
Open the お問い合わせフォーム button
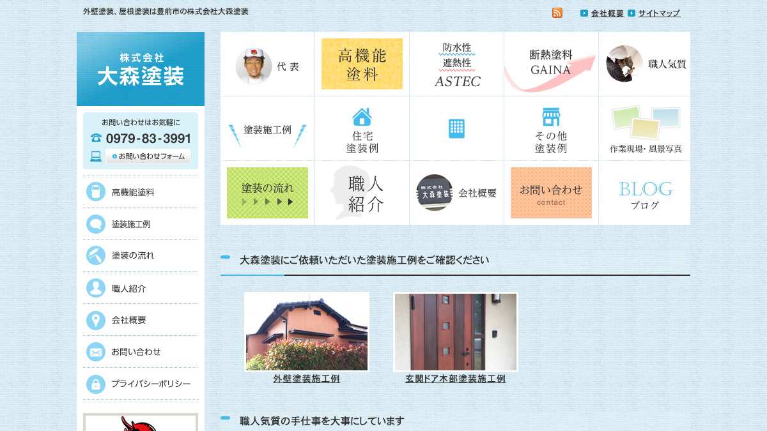pos(148,156)
